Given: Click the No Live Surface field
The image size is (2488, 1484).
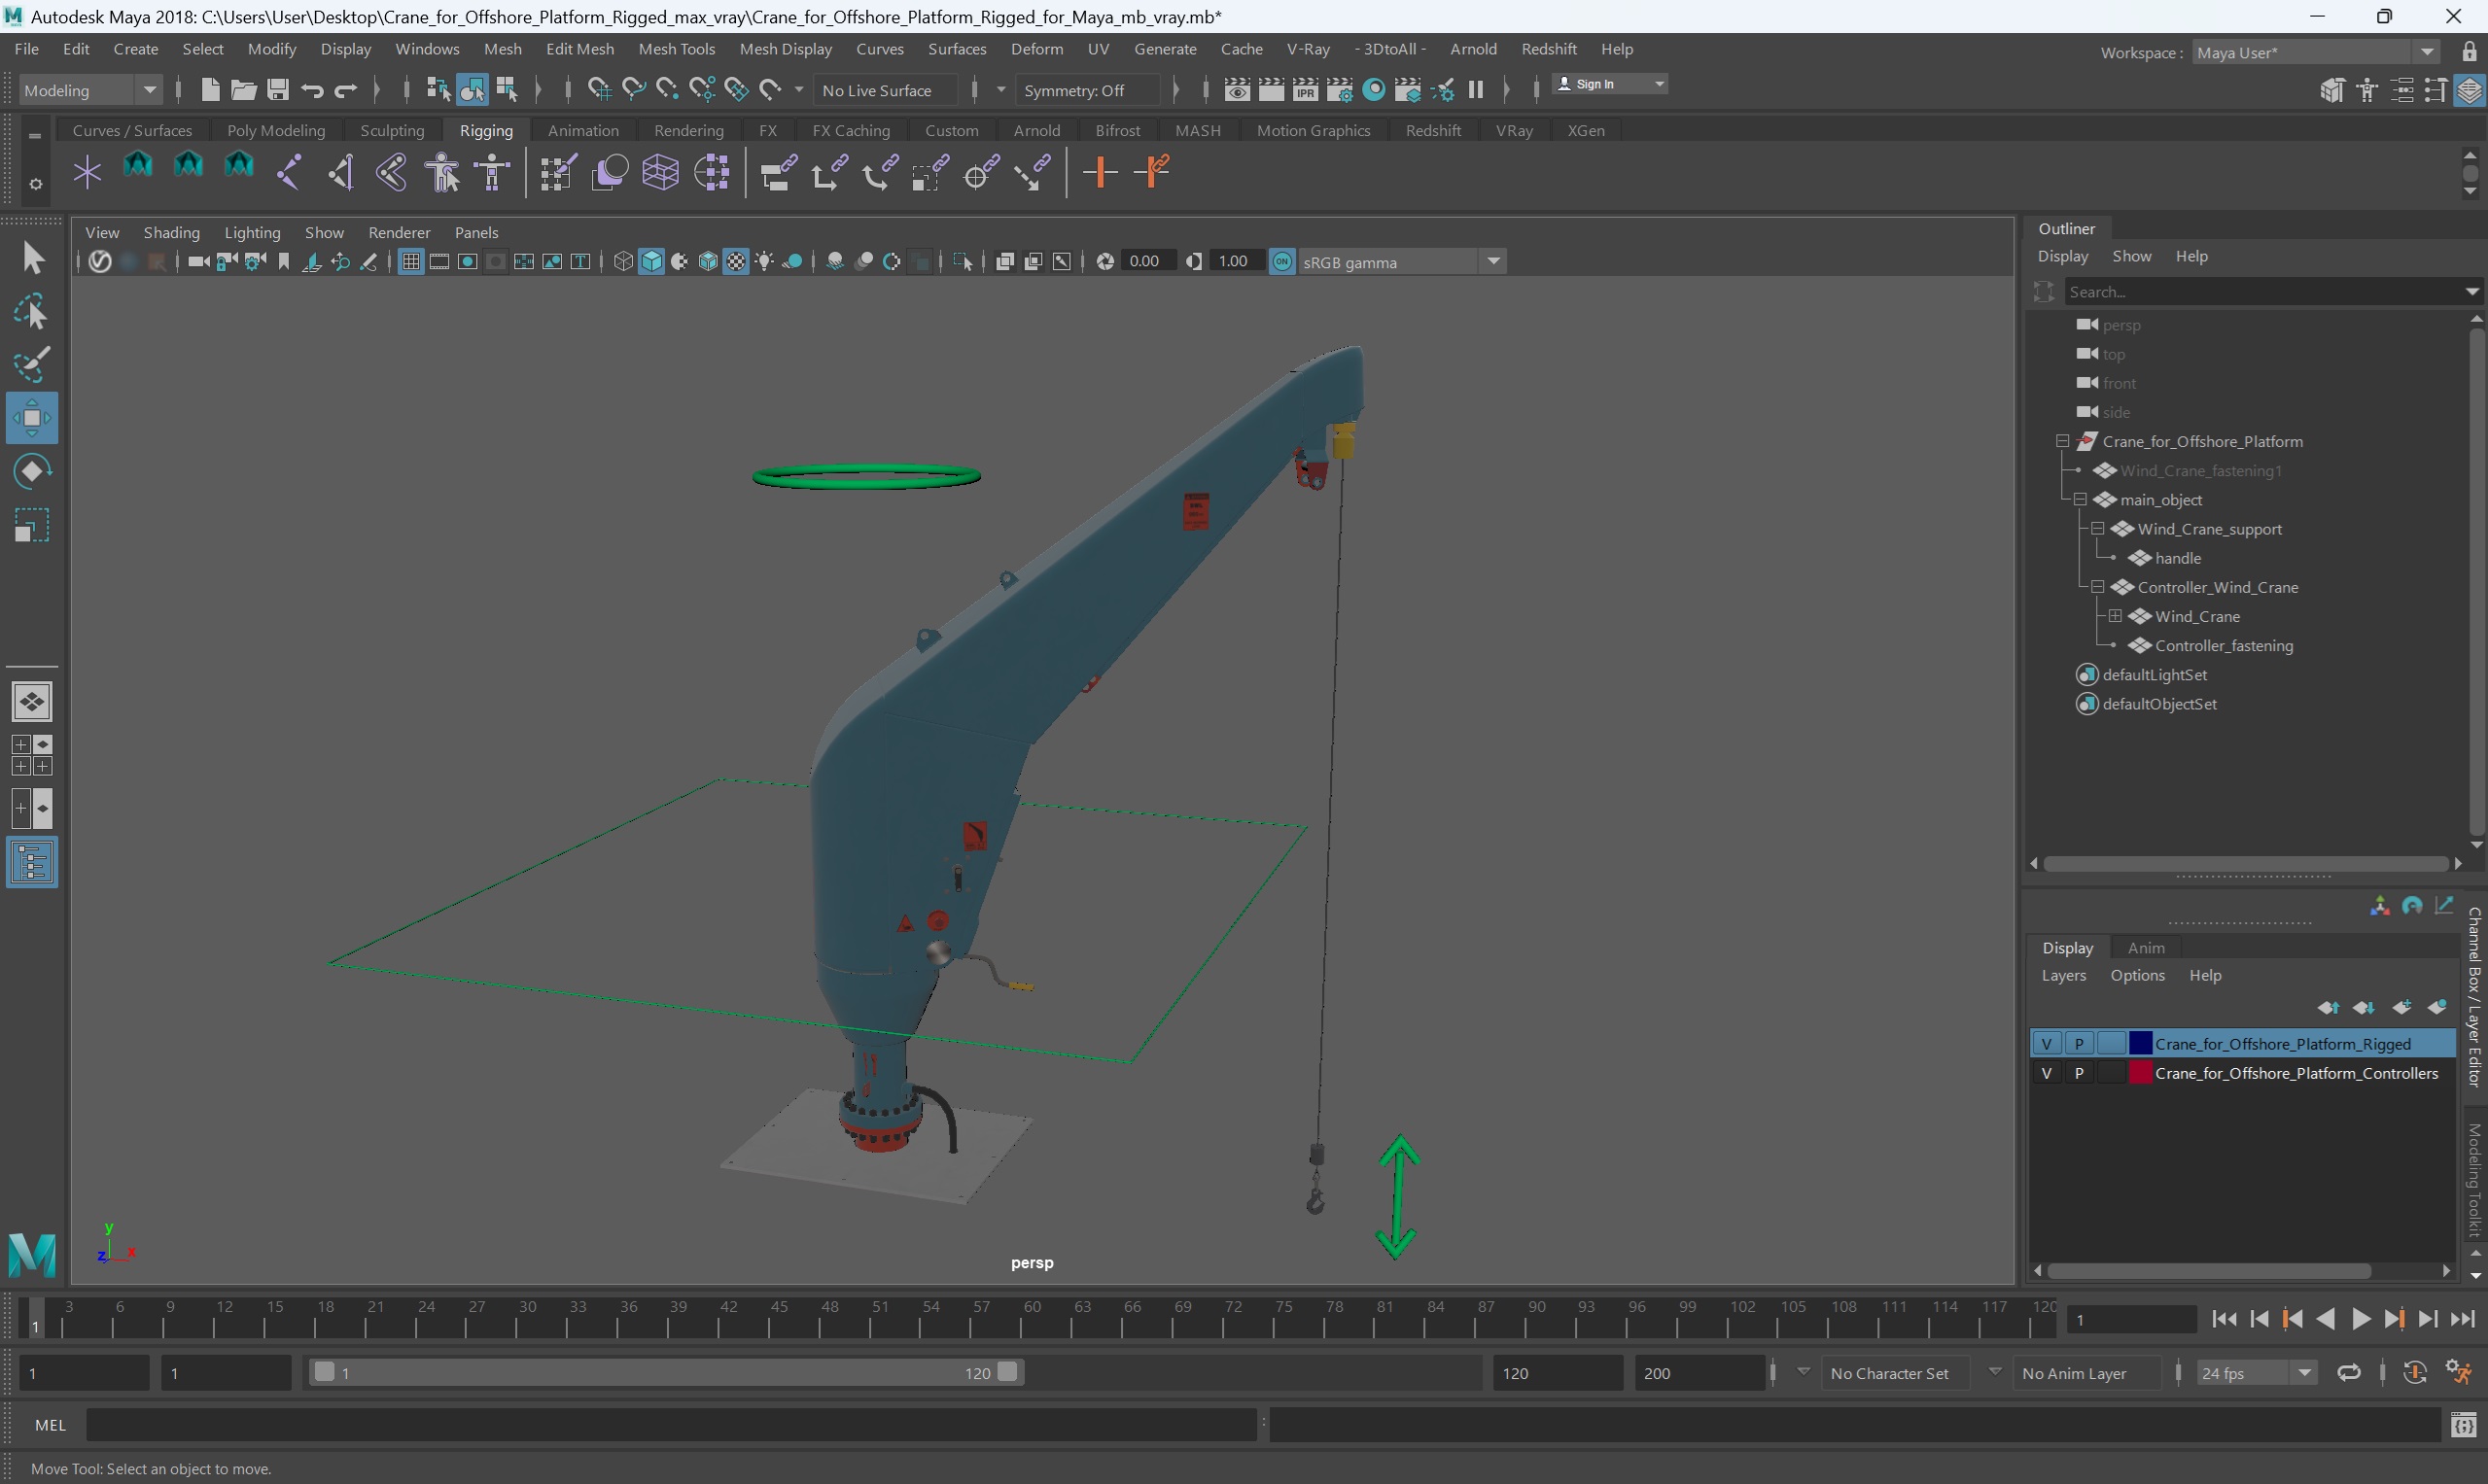Looking at the screenshot, I should [886, 90].
